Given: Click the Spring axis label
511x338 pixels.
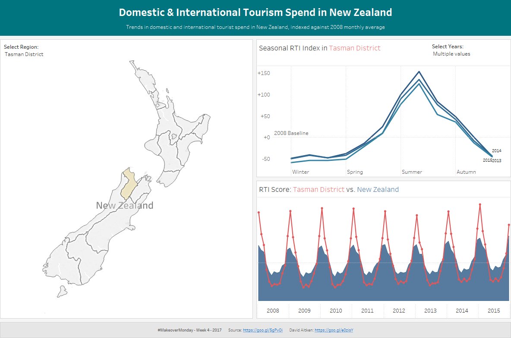Looking at the screenshot, I should click(x=355, y=172).
